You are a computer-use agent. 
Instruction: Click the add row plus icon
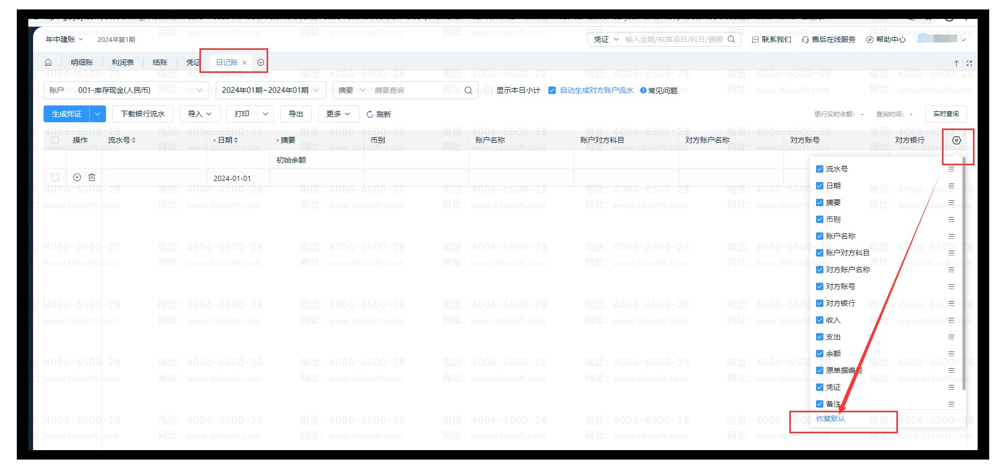[77, 178]
